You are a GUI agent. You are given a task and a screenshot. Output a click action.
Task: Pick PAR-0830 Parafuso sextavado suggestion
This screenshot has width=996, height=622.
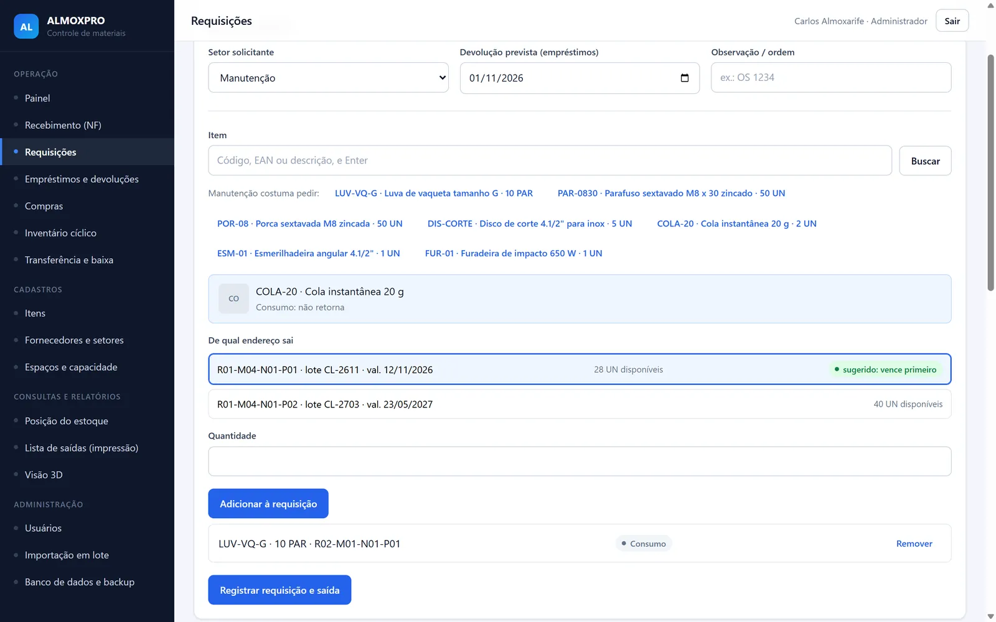pos(671,193)
